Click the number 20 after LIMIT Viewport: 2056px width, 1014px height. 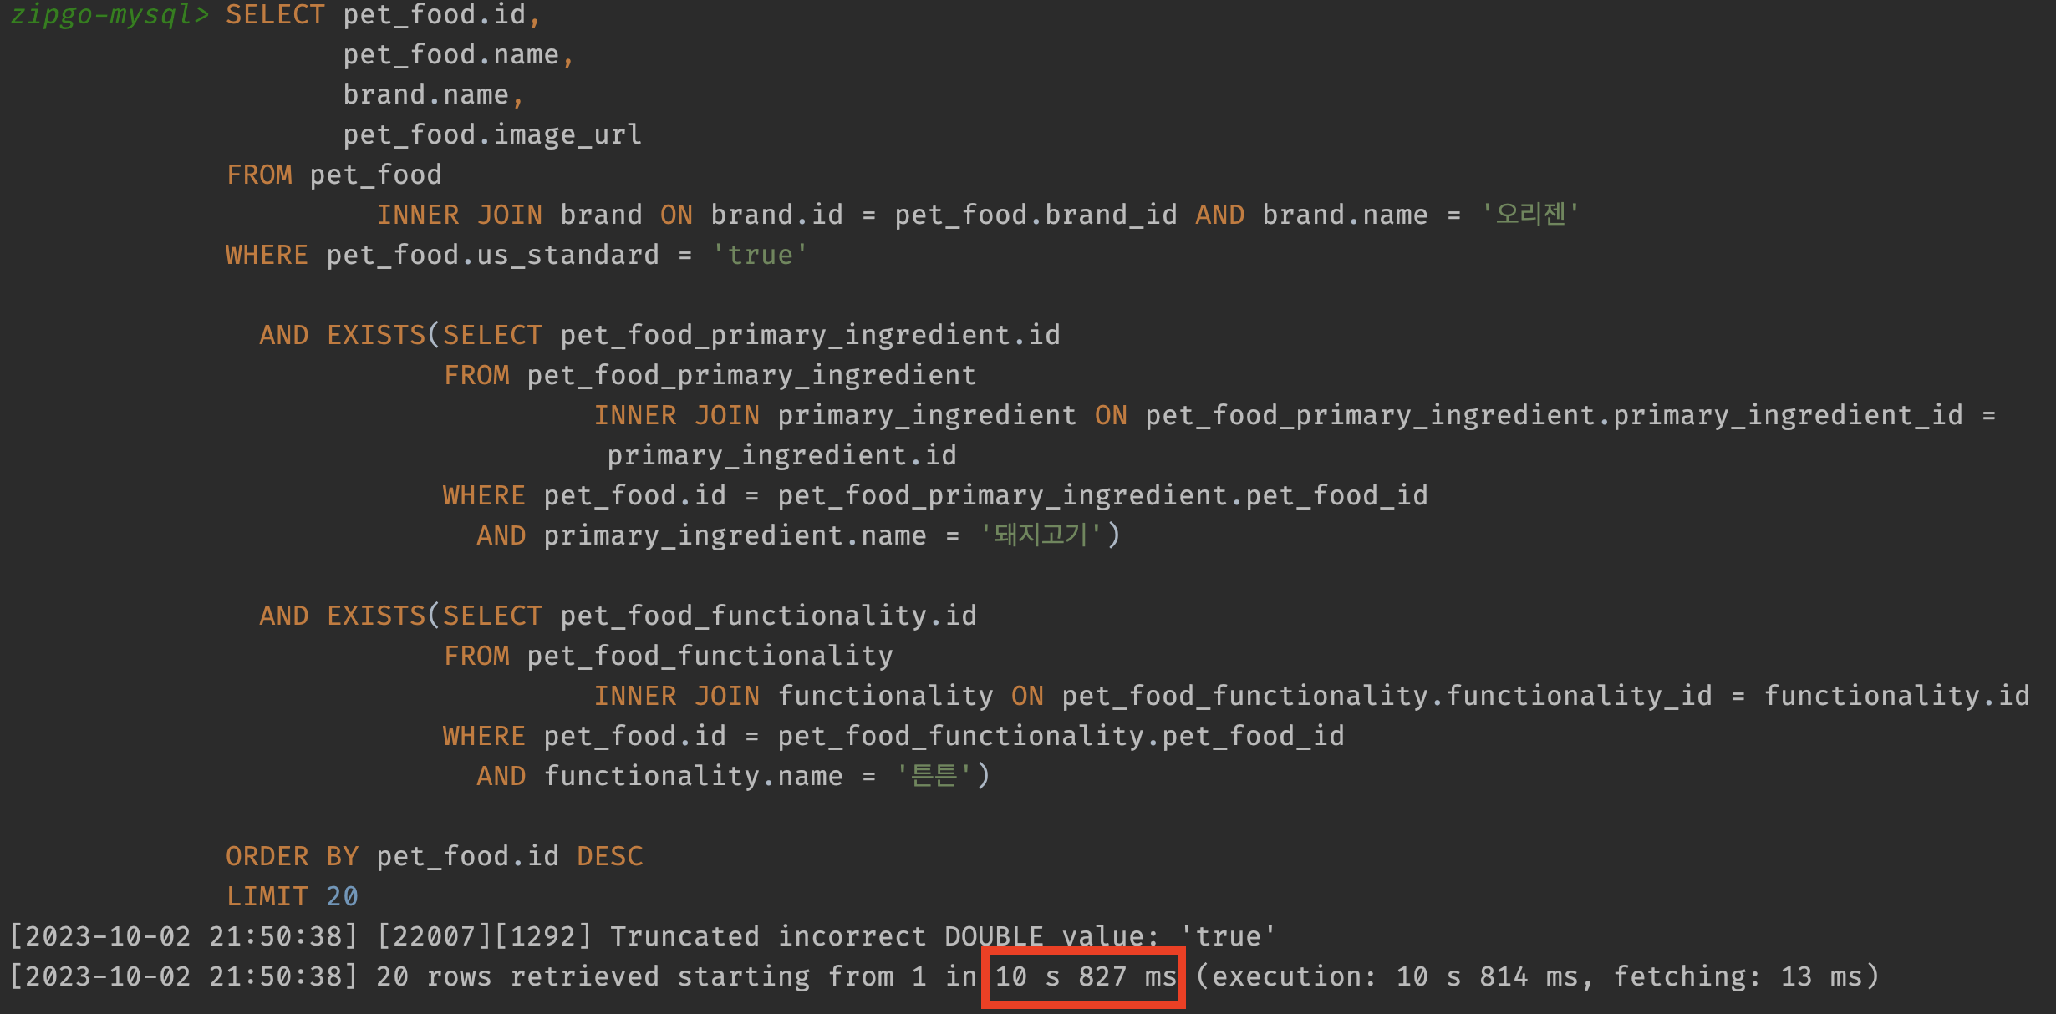coord(342,896)
